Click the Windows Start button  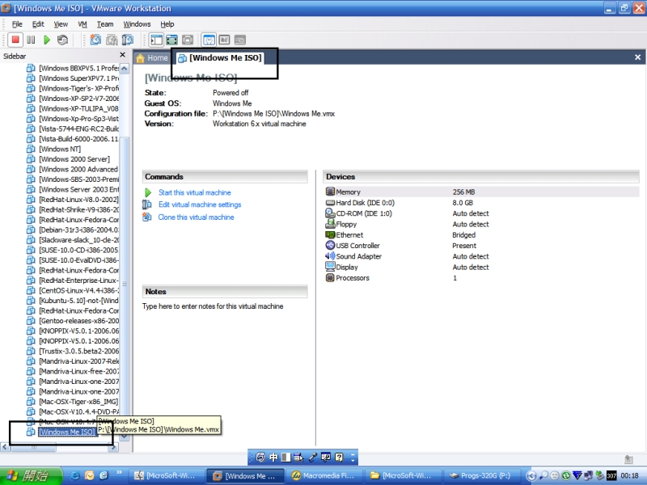tap(31, 475)
